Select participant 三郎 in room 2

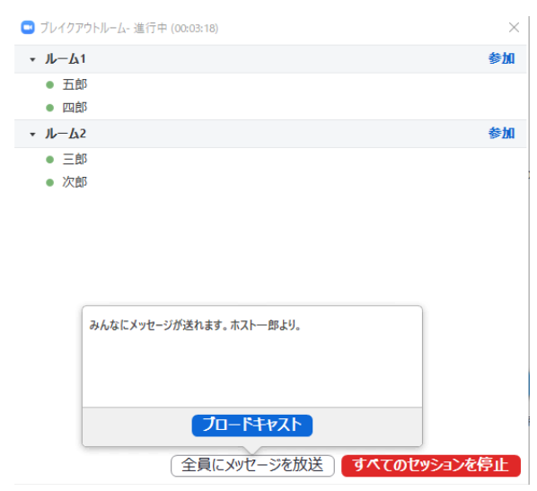75,159
